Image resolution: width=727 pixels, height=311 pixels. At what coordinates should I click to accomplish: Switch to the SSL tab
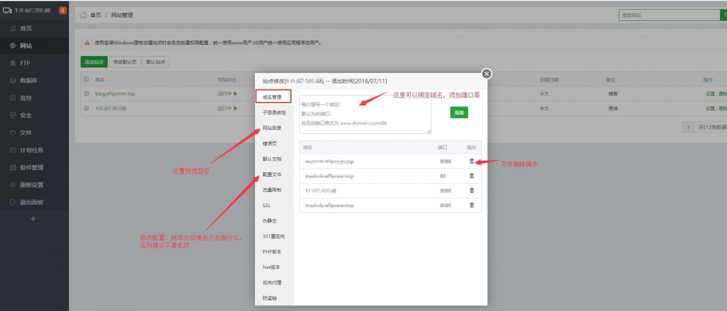point(274,205)
